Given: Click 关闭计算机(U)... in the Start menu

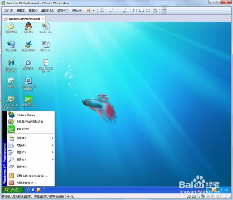Looking at the screenshot, I should coord(31,183).
